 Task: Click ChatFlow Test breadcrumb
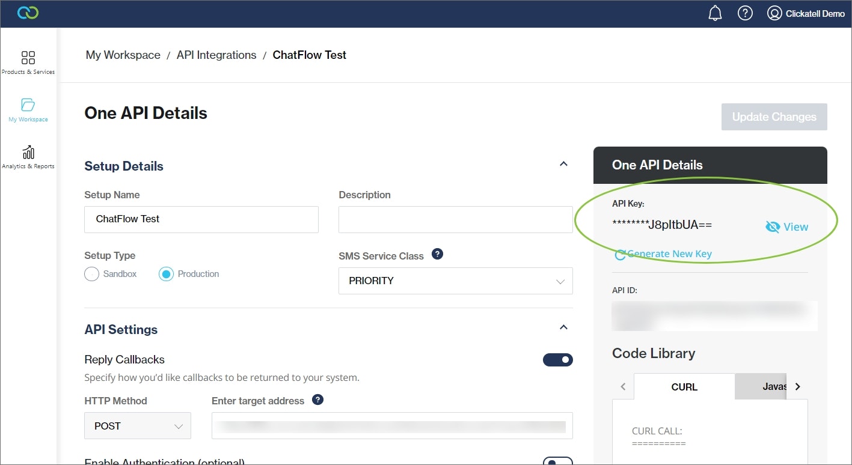[310, 55]
